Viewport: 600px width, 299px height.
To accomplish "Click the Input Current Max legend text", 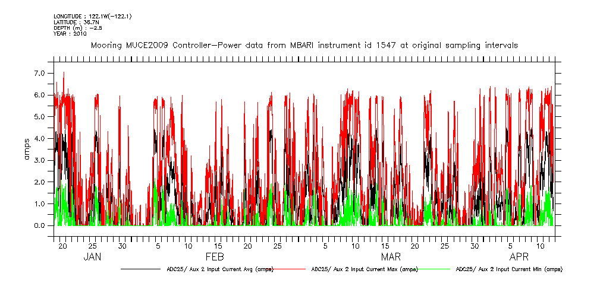I will point(365,269).
